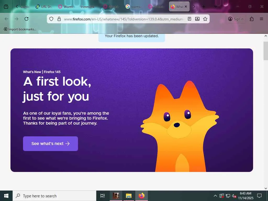Show site security padlock information
The height and width of the screenshot is (201, 268).
coord(59,19)
